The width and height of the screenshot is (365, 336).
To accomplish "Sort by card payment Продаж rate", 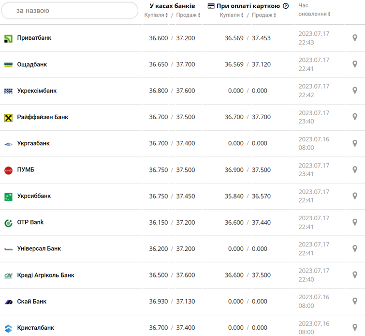I will [x=264, y=15].
